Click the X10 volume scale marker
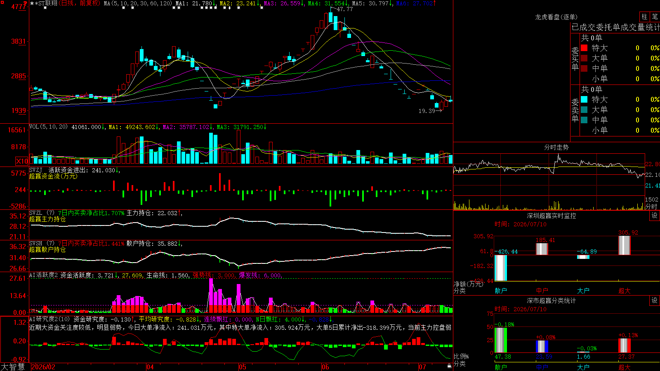 click(22, 161)
